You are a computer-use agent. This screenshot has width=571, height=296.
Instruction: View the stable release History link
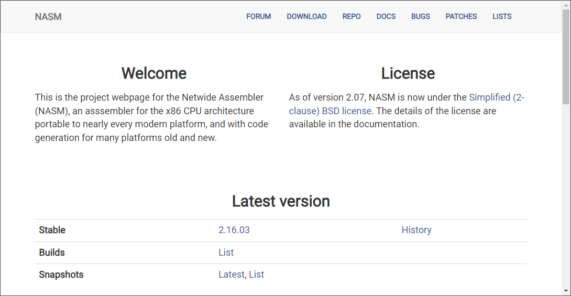coord(416,230)
